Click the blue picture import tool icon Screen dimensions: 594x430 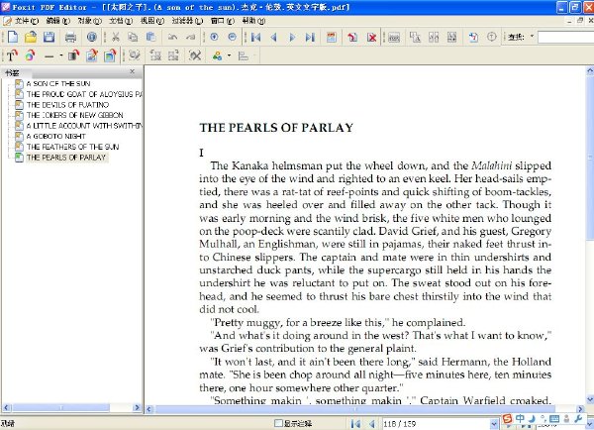(x=110, y=56)
